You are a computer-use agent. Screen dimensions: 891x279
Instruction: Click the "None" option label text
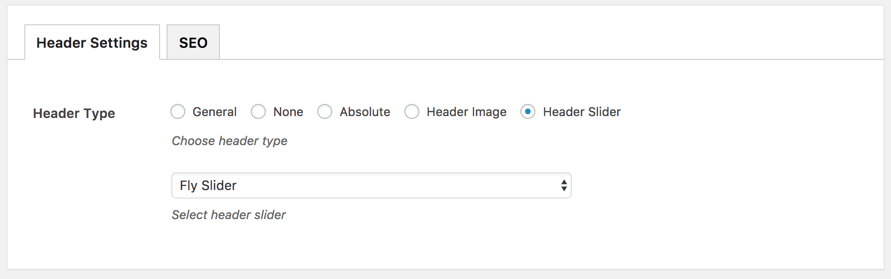pos(288,112)
